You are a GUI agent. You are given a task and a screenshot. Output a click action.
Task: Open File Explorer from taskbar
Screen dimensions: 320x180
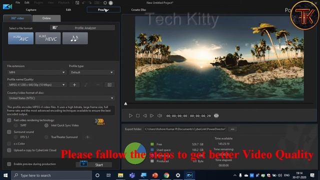tap(120, 175)
